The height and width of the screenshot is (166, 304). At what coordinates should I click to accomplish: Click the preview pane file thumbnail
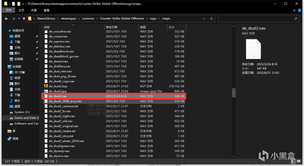[x=253, y=49]
